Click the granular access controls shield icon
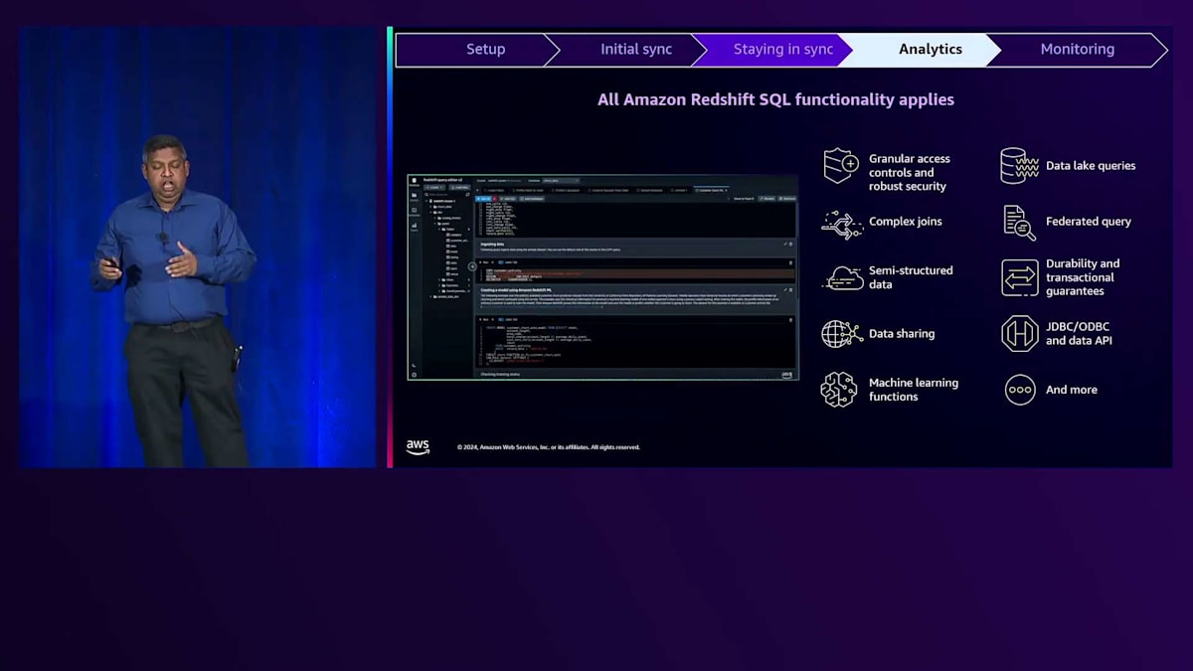 (x=840, y=165)
